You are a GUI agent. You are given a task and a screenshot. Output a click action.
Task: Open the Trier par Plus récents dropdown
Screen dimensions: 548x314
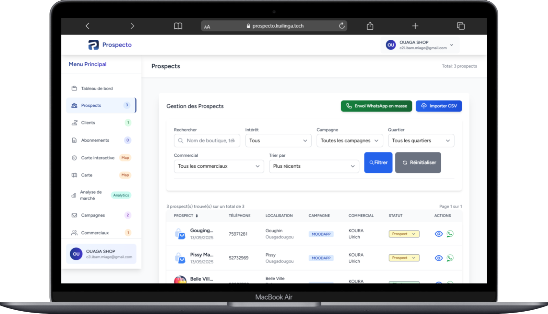coord(314,166)
